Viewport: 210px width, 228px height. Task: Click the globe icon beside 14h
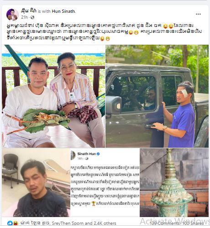tap(87, 159)
